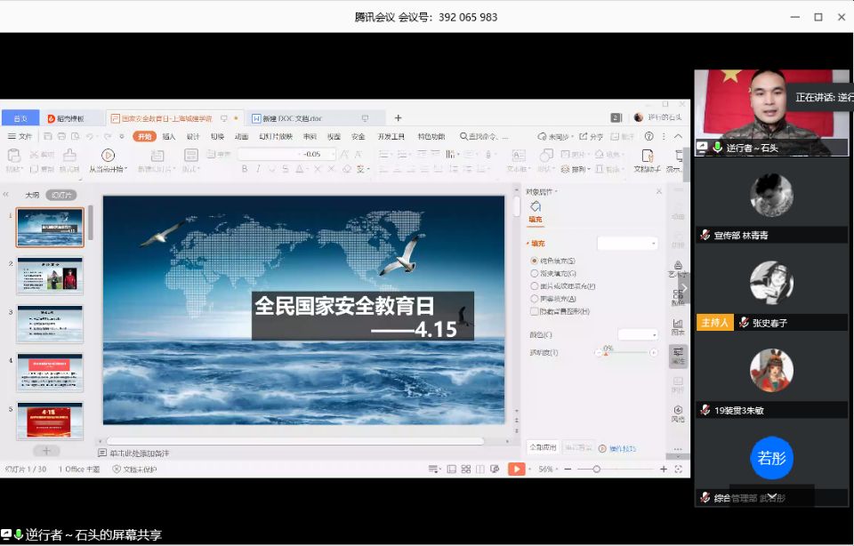Open the Chart (图表) sidebar icon
The width and height of the screenshot is (854, 546).
tap(678, 324)
